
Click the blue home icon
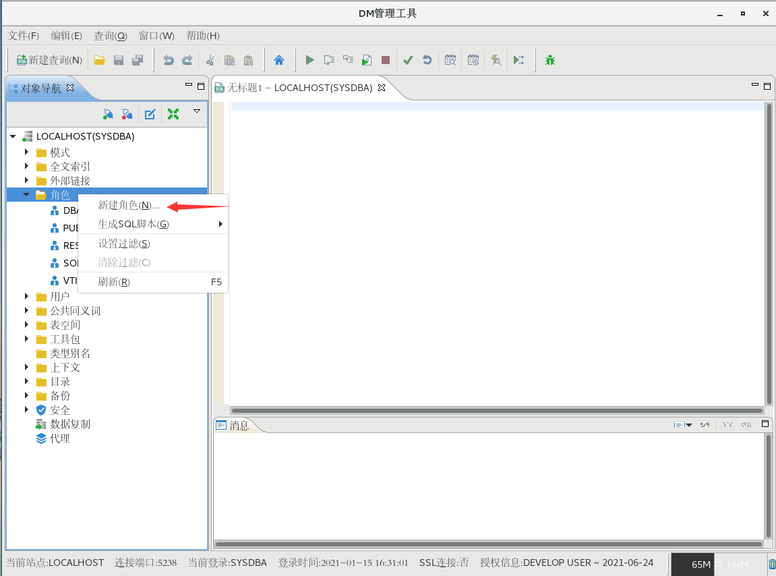point(279,61)
